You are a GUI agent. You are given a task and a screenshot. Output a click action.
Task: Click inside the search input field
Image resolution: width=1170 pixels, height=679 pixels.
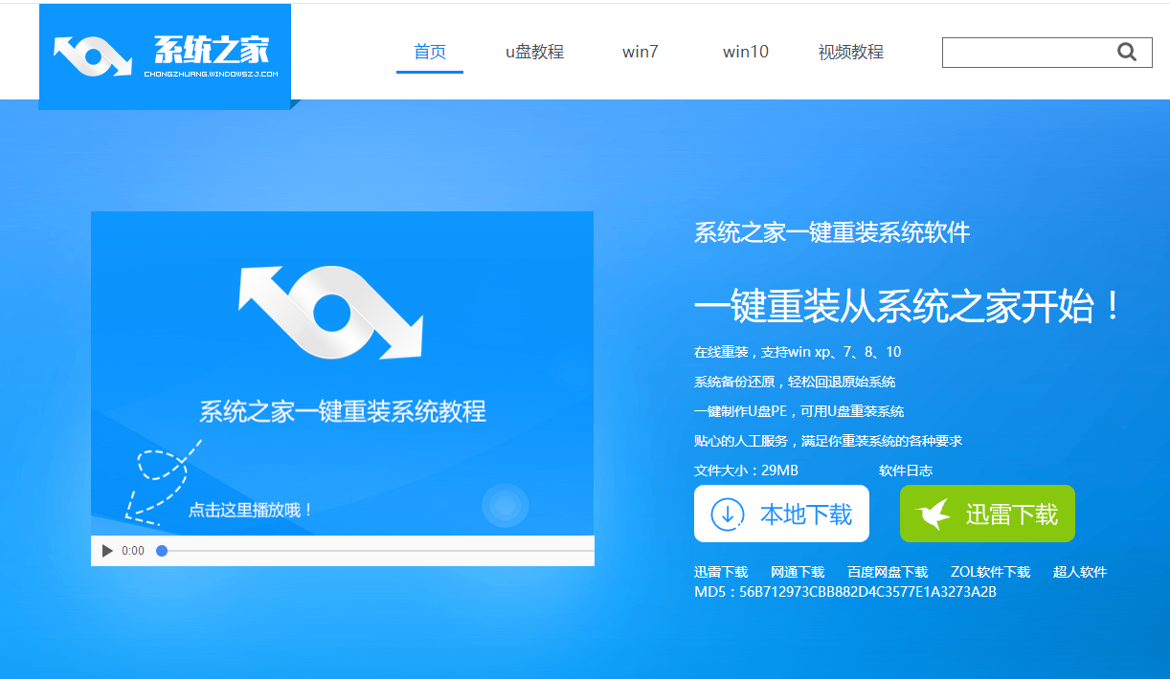[1024, 52]
